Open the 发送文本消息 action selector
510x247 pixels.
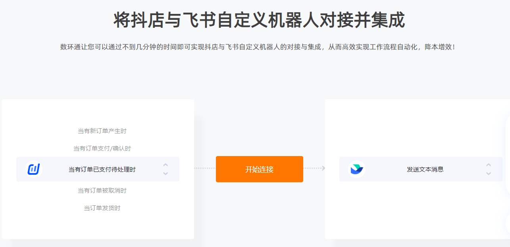click(421, 169)
